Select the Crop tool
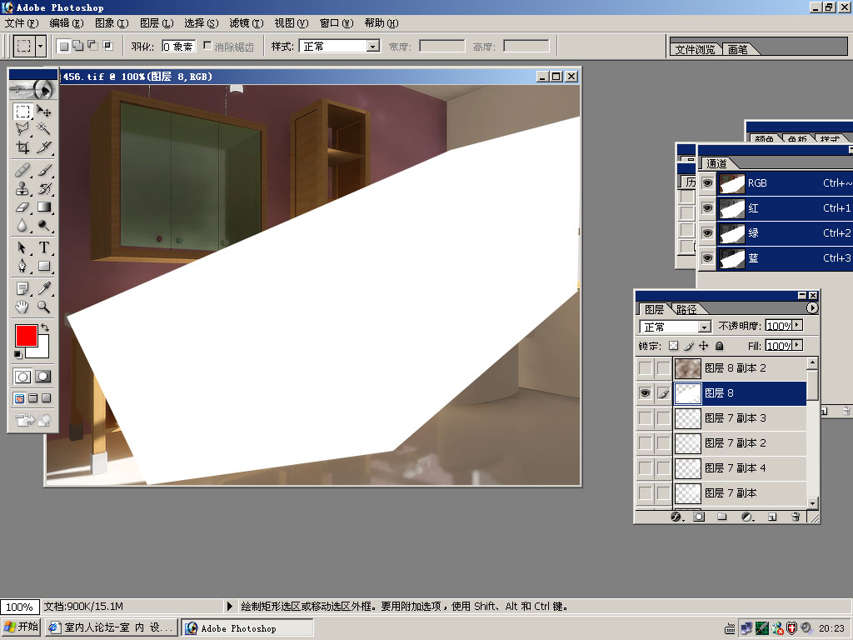 (22, 147)
